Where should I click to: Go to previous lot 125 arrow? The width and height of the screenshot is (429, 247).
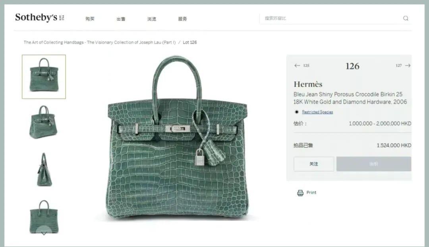point(297,65)
